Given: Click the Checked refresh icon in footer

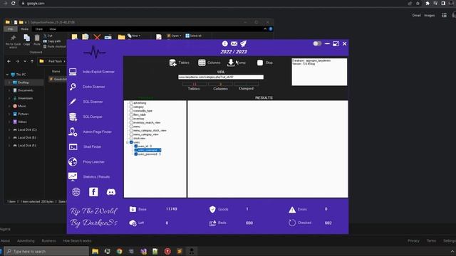Looking at the screenshot, I should point(292,223).
